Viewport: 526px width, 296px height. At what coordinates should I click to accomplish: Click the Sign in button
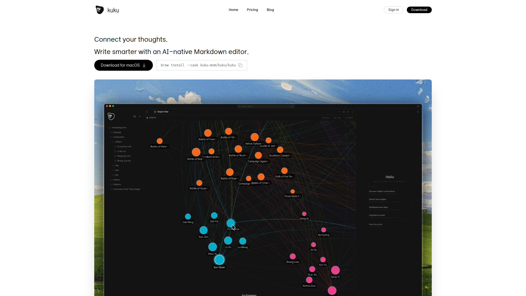click(x=393, y=10)
